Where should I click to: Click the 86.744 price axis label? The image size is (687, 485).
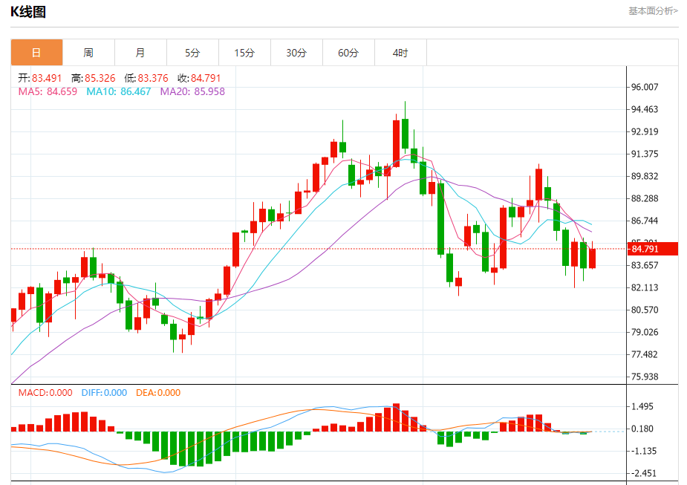pos(645,221)
